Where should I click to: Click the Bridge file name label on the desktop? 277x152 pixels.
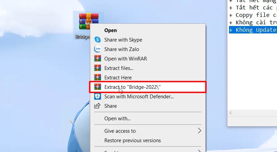pyautogui.click(x=82, y=36)
